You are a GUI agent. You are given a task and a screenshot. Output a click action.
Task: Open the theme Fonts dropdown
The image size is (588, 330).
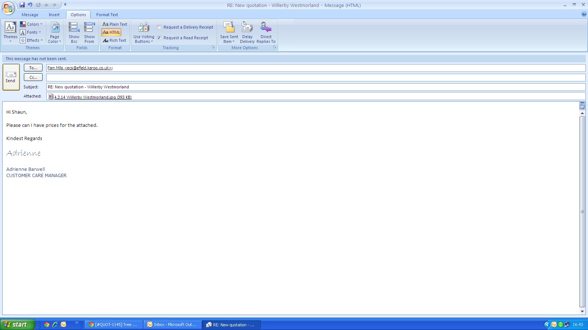[31, 32]
